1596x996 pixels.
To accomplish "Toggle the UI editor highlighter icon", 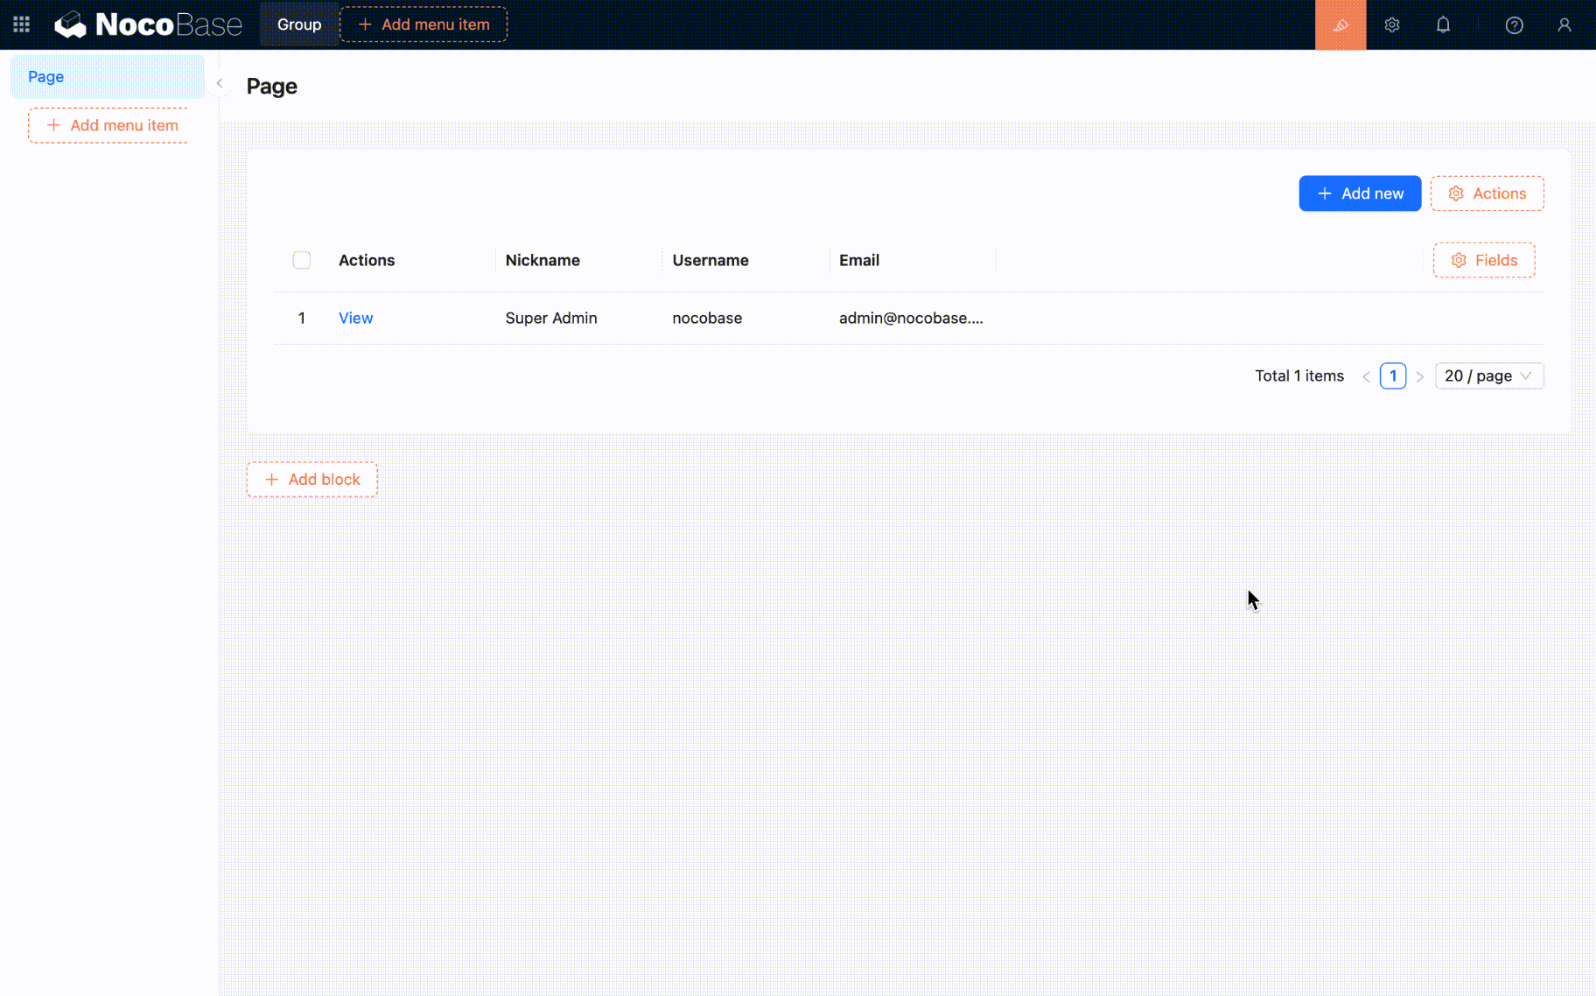I will pyautogui.click(x=1340, y=25).
